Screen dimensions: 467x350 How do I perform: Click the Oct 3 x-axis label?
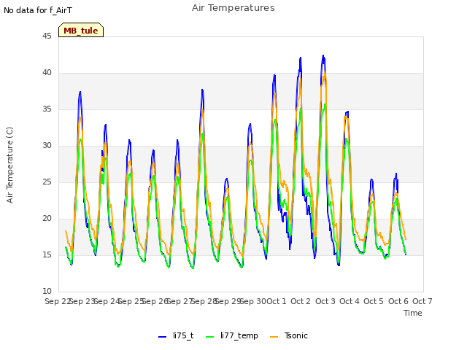[x=325, y=301]
